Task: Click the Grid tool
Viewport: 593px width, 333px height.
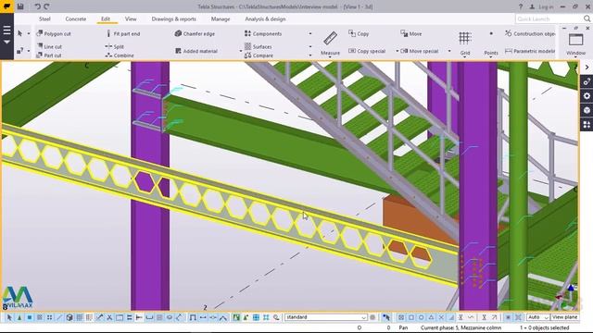Action: tap(465, 43)
